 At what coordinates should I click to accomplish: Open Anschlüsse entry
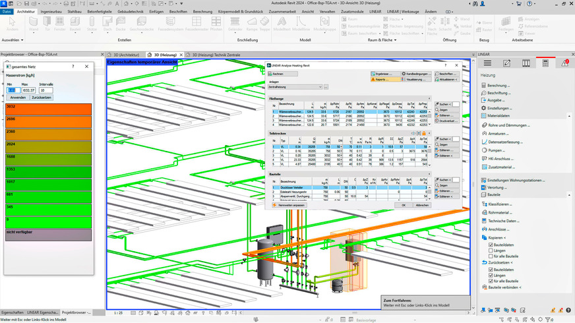[x=496, y=229]
